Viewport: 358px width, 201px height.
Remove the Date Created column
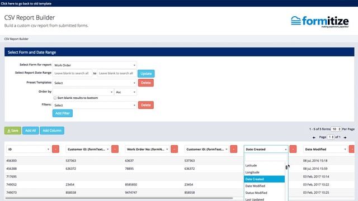click(x=293, y=149)
